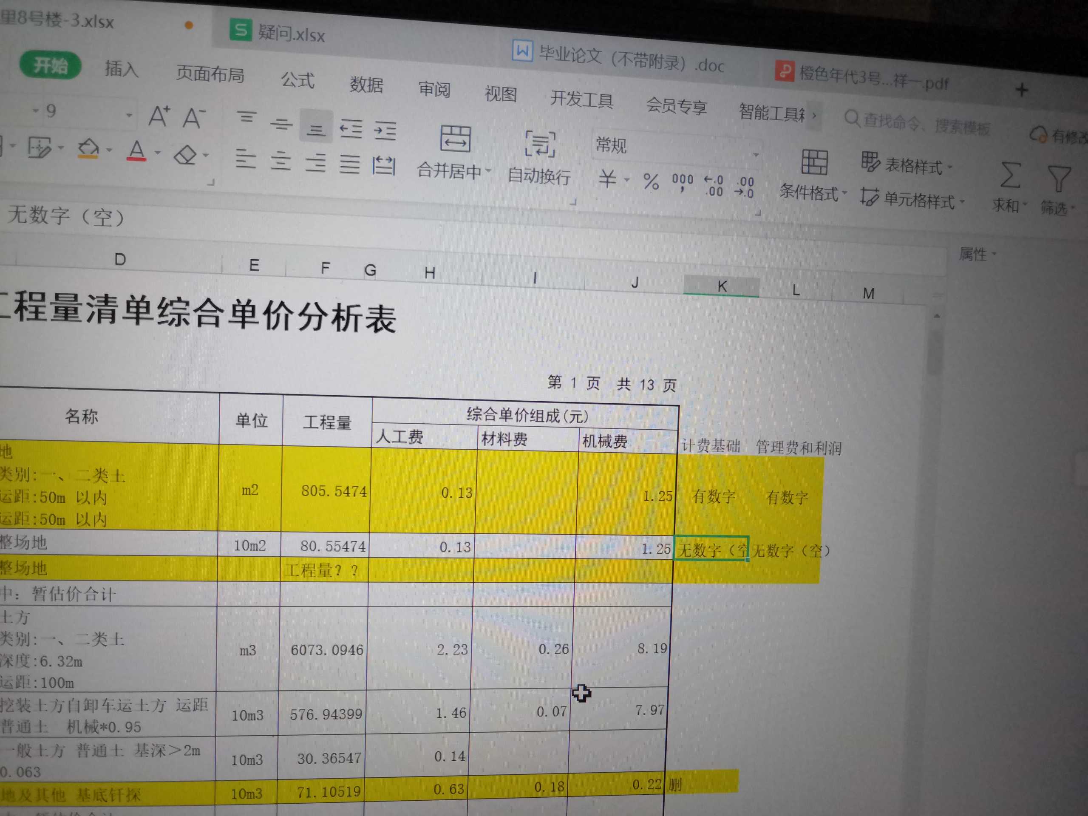The width and height of the screenshot is (1088, 816).
Task: Click the filter funnel icon
Action: coord(1059,178)
